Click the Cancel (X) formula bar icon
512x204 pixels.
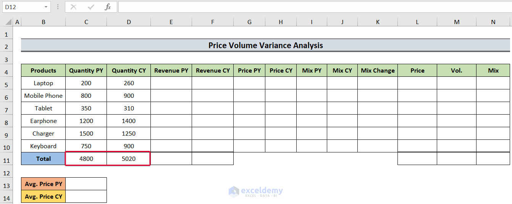pyautogui.click(x=74, y=7)
